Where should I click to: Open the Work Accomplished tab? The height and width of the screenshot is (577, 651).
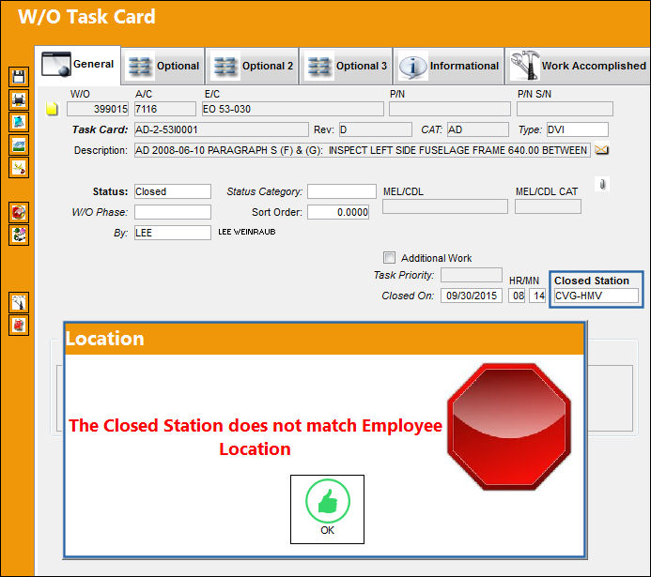(x=578, y=66)
